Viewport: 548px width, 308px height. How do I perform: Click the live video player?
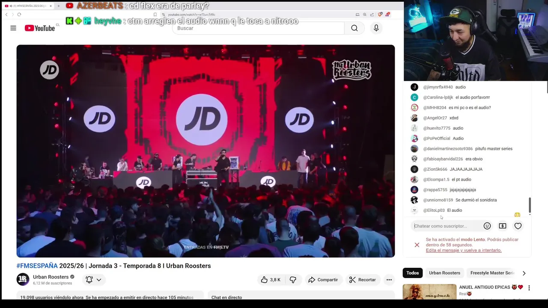coord(205,151)
